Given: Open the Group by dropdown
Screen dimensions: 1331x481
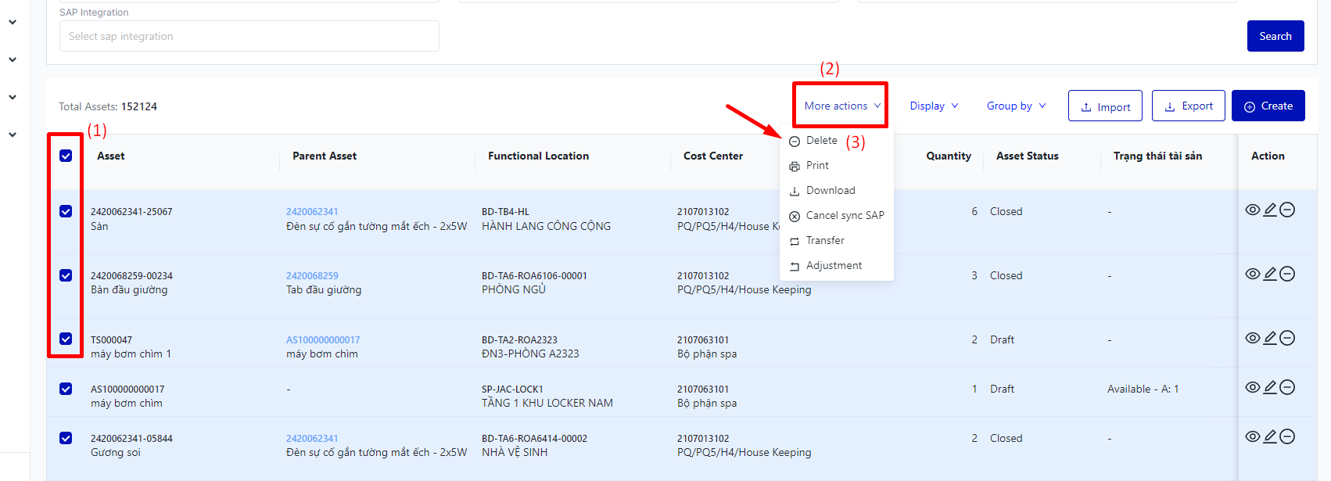Looking at the screenshot, I should pos(1016,106).
